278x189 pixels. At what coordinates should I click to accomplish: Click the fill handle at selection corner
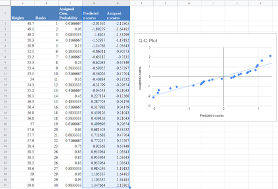click(x=130, y=187)
